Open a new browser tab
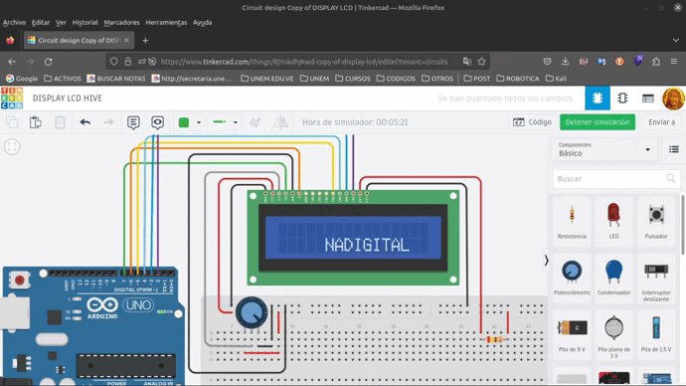The image size is (686, 386). [145, 40]
